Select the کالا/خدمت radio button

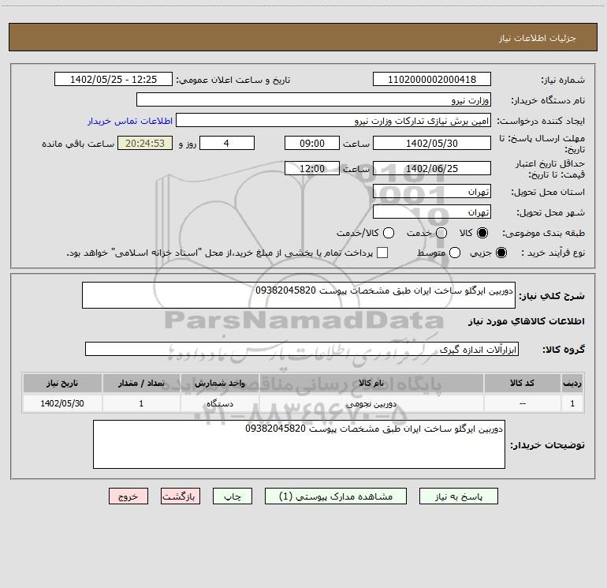(x=389, y=233)
